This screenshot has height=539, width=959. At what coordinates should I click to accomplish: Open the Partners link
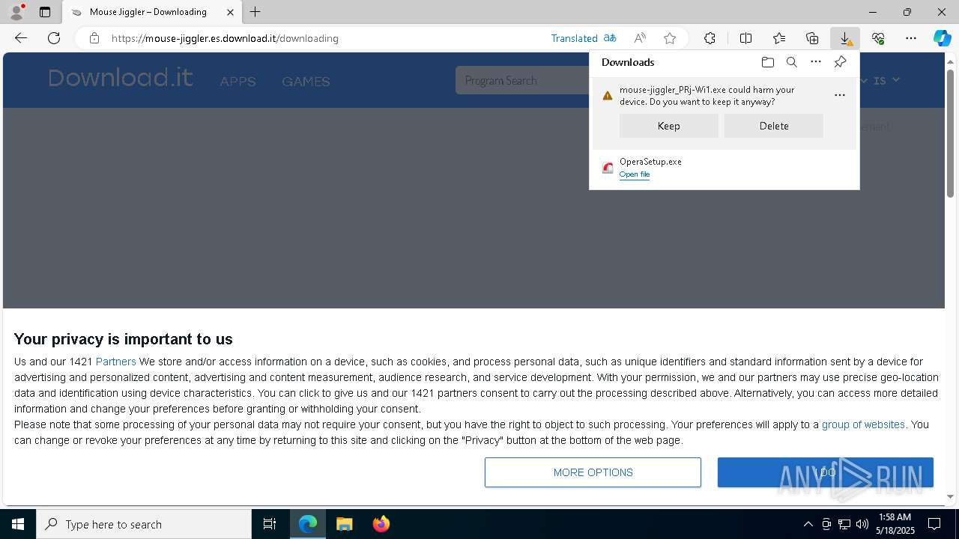pos(116,362)
